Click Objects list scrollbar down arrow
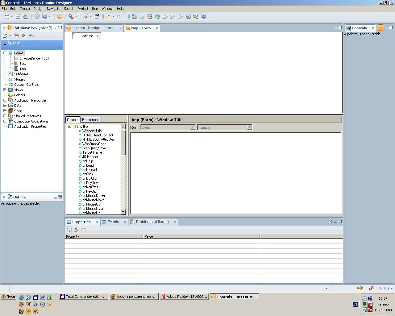 (123, 212)
